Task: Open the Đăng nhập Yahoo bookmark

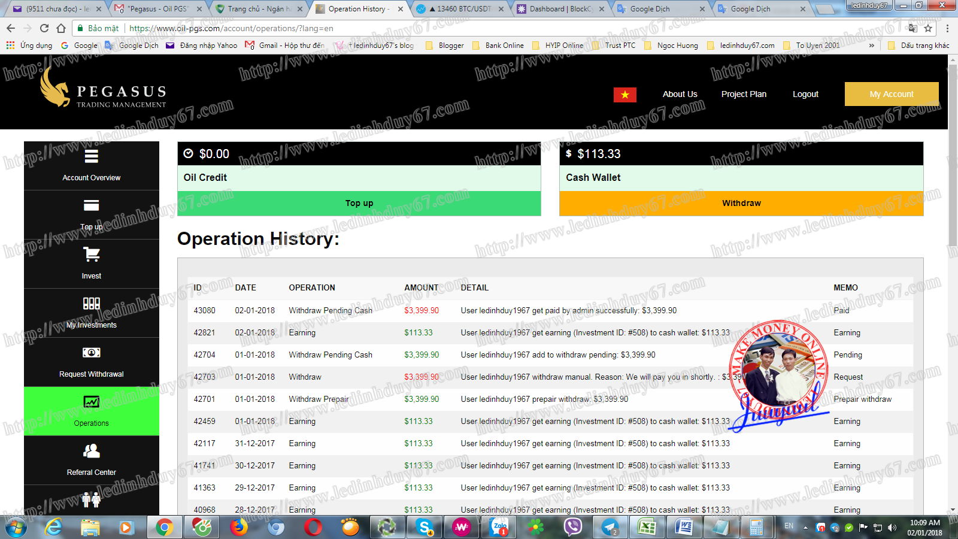Action: [x=201, y=46]
